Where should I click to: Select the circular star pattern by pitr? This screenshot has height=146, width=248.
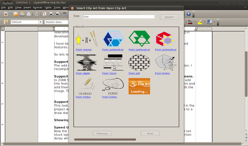(x=139, y=62)
